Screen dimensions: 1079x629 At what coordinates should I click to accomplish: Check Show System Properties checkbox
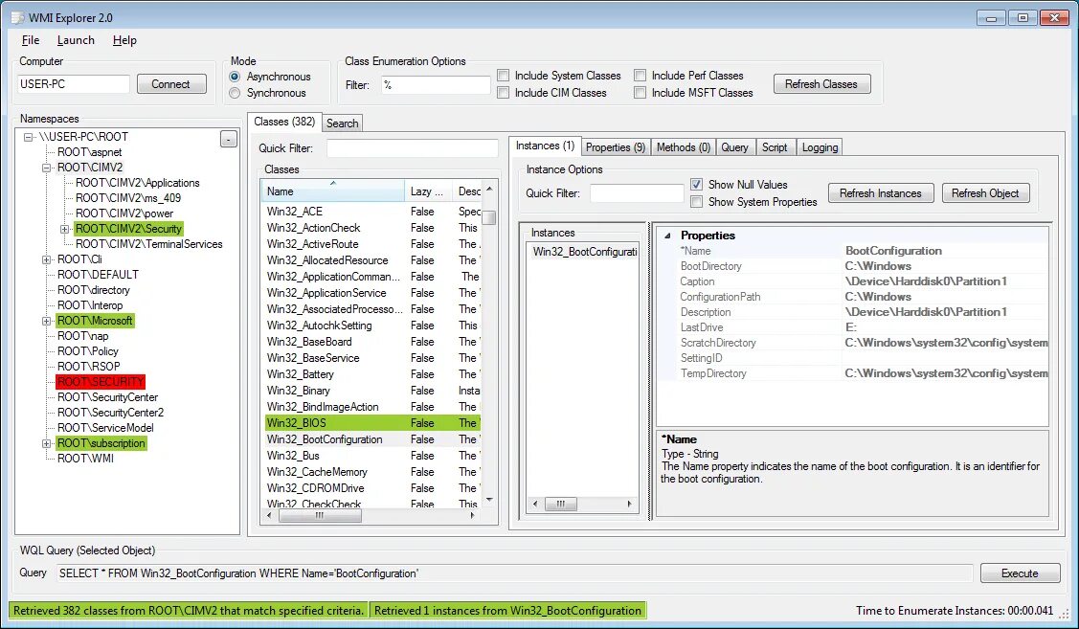click(x=696, y=202)
